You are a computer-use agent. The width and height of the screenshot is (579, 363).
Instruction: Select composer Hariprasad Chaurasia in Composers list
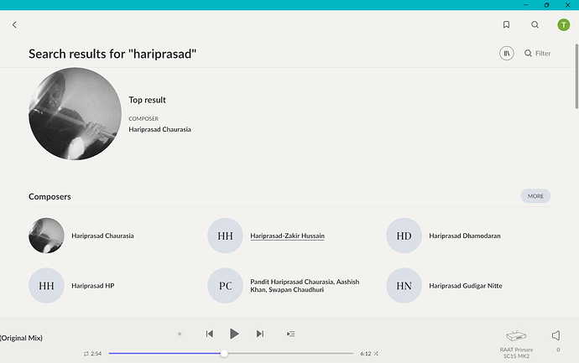(102, 236)
